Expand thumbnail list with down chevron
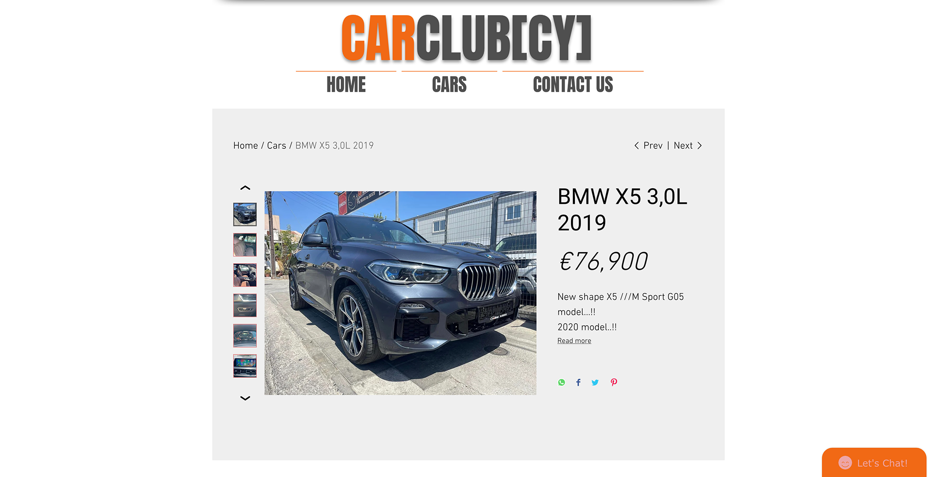Screen dimensions: 937x477 click(x=245, y=398)
